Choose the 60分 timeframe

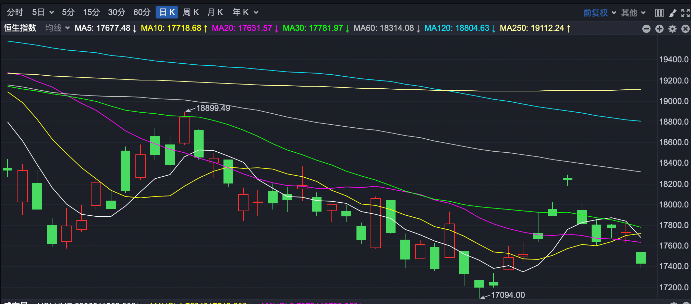(142, 12)
